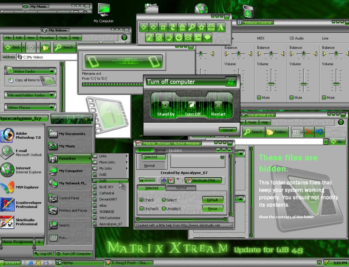The height and width of the screenshot is (267, 349).
Task: Click the History clock toolbar icon
Action: (179, 37)
